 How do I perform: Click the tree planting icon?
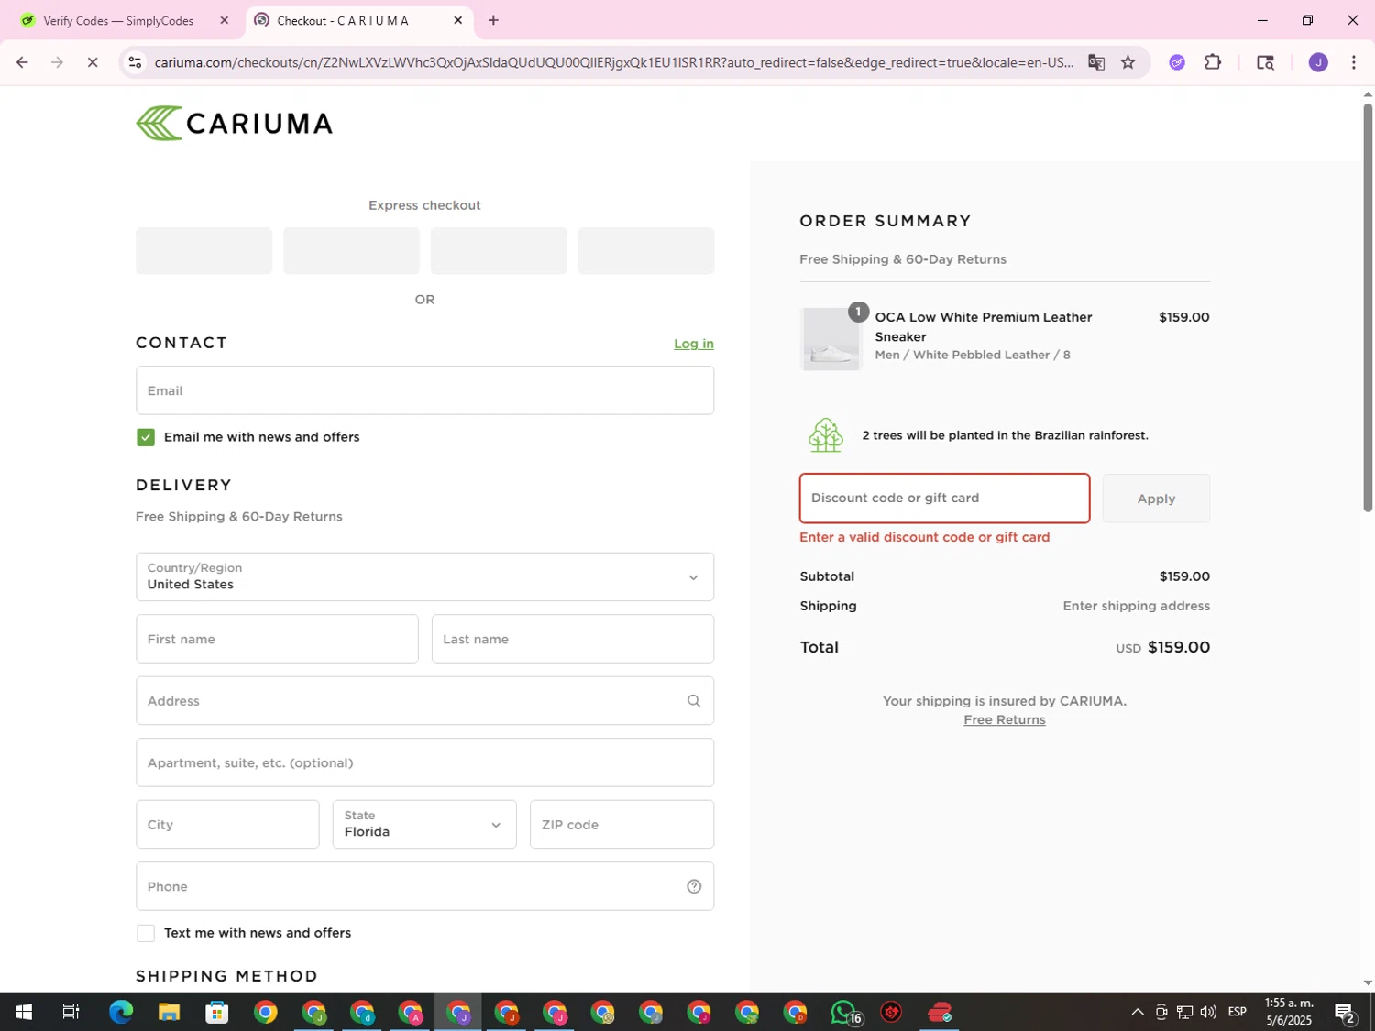pos(825,435)
